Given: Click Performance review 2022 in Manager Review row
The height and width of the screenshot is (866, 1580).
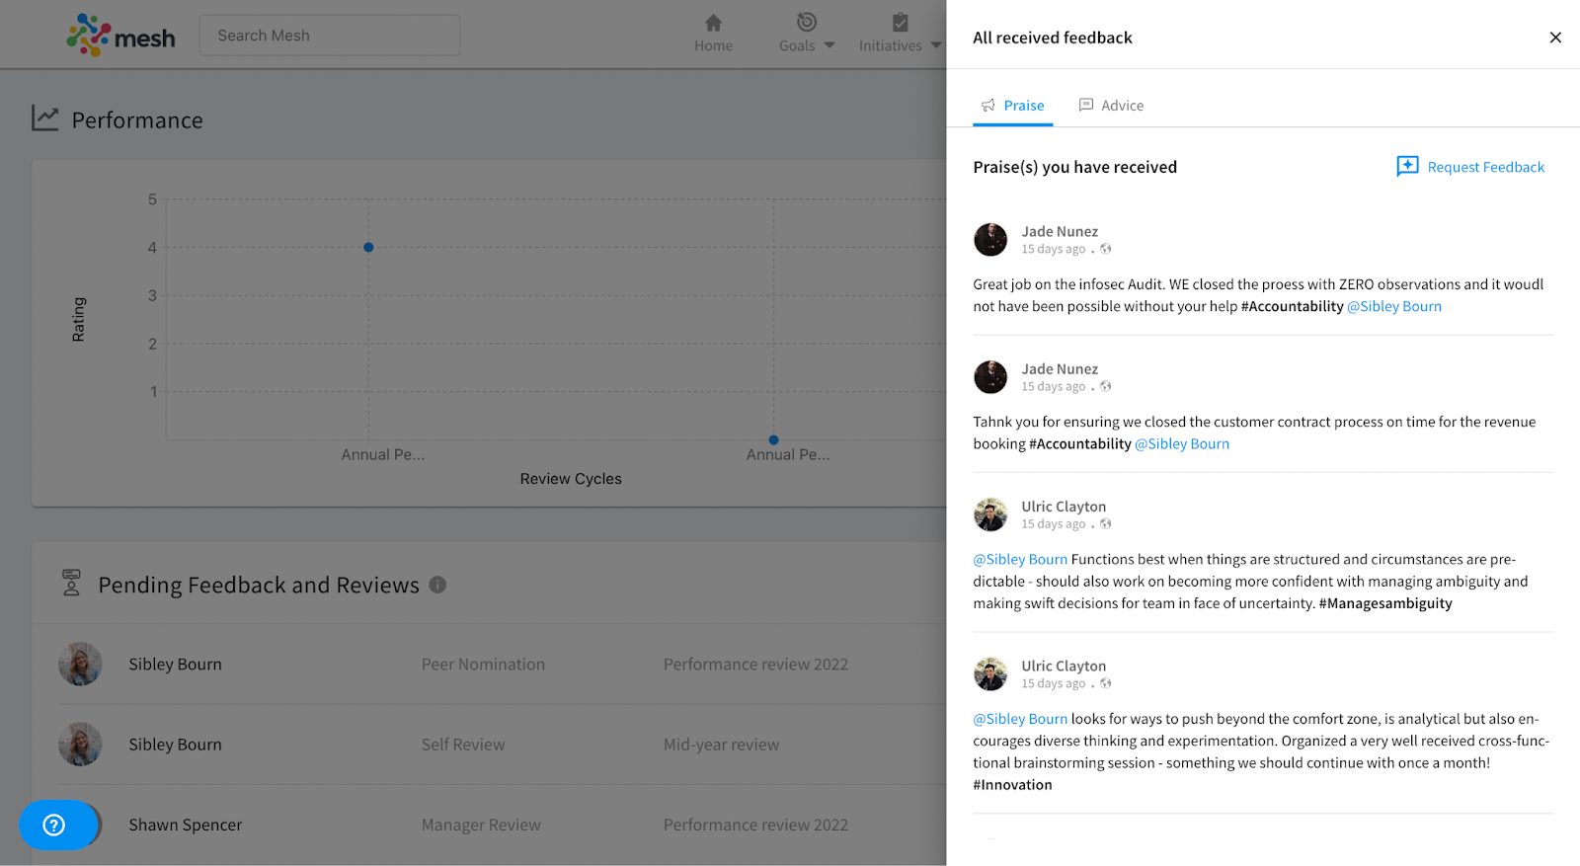Looking at the screenshot, I should [x=755, y=825].
